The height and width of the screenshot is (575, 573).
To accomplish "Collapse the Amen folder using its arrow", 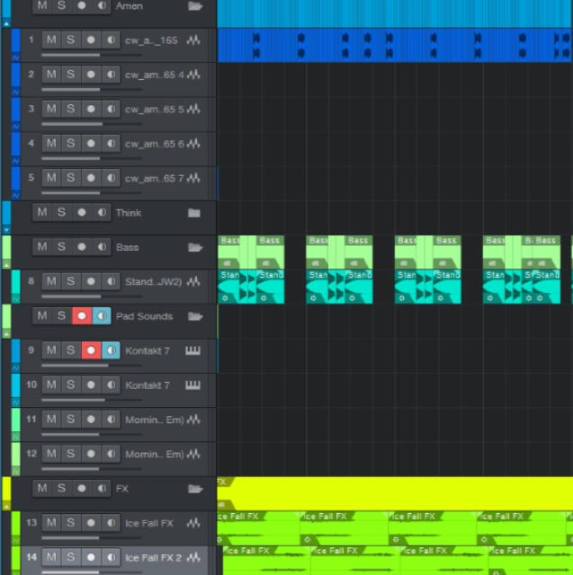I will pos(7,22).
